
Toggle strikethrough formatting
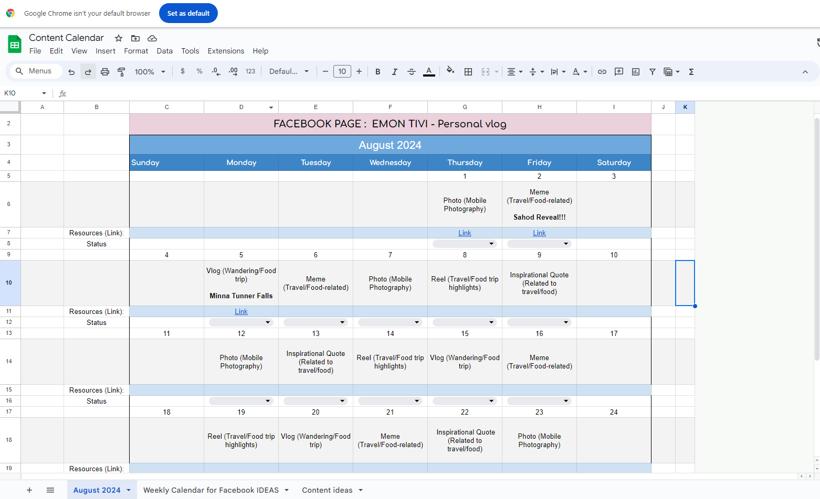pyautogui.click(x=412, y=72)
